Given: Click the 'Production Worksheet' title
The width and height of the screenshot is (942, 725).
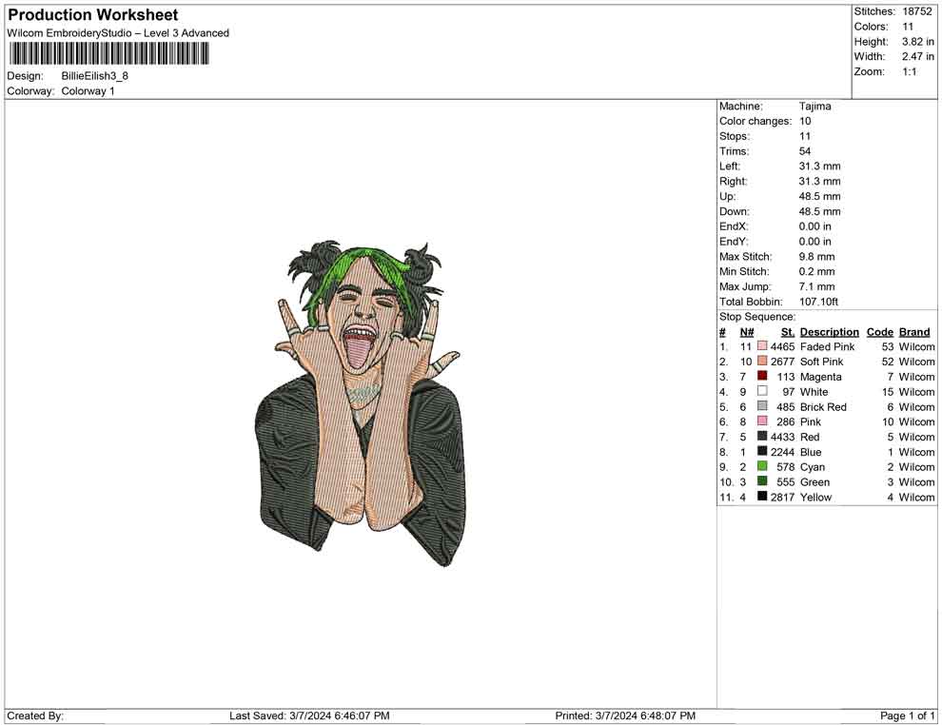Looking at the screenshot, I should coord(93,15).
